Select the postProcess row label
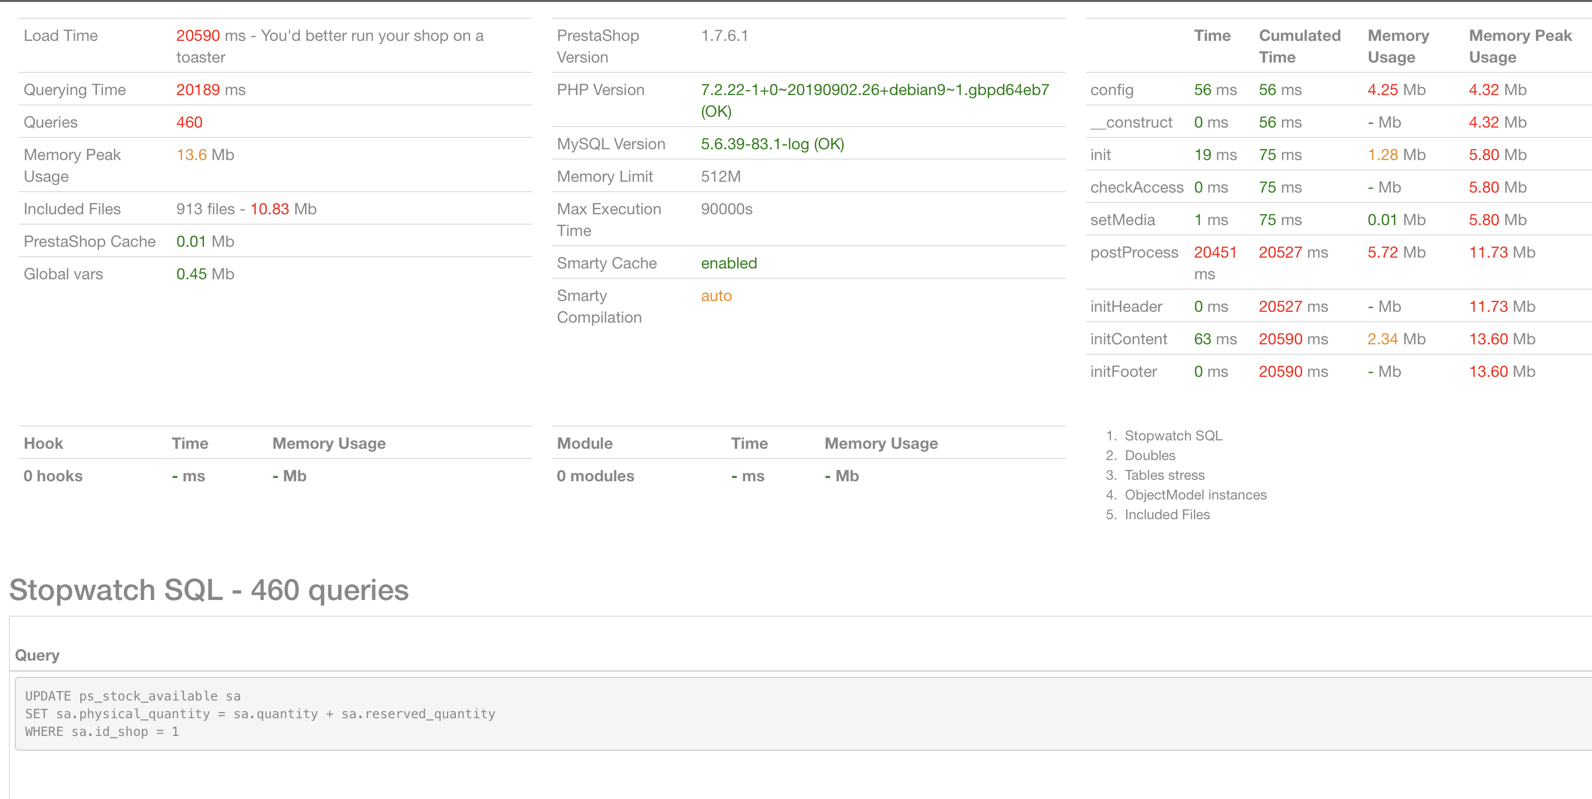This screenshot has width=1592, height=799. pos(1134,253)
